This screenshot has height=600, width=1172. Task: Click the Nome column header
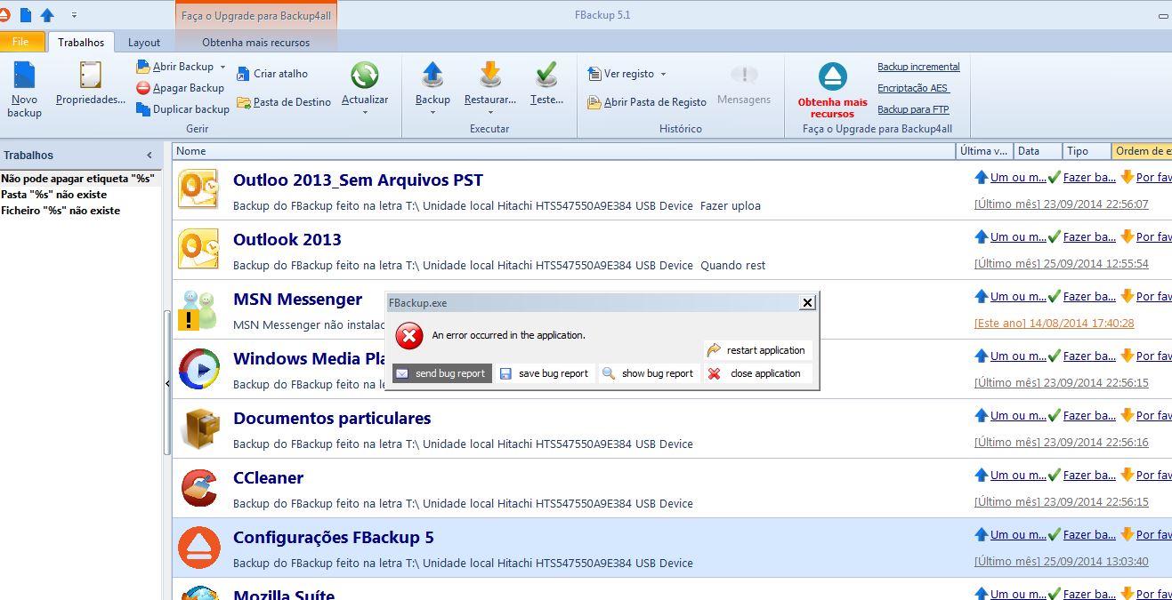(563, 151)
